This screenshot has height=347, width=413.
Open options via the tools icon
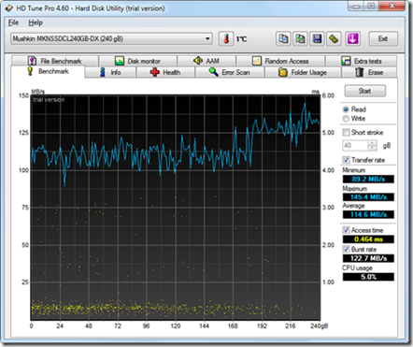334,39
